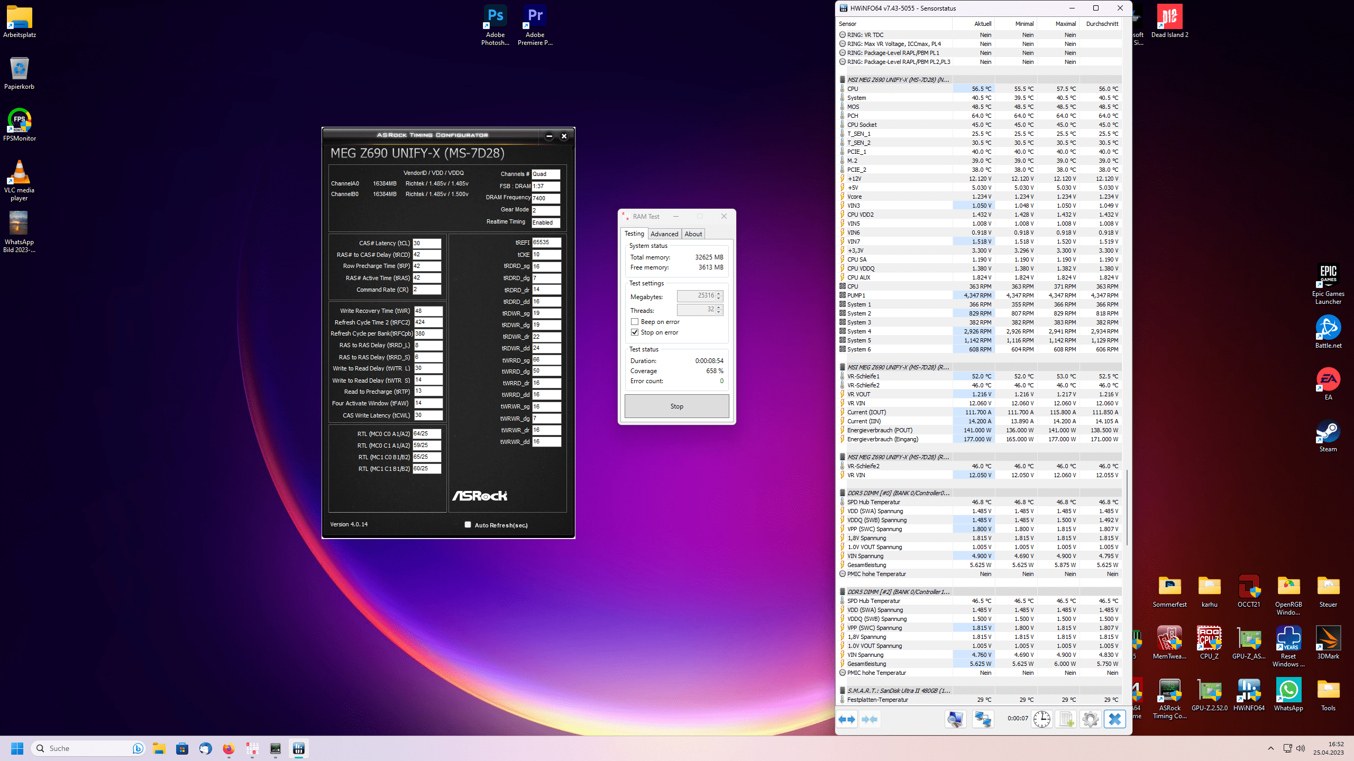
Task: Click Aktuell column header in HWiNFO
Action: click(974, 24)
